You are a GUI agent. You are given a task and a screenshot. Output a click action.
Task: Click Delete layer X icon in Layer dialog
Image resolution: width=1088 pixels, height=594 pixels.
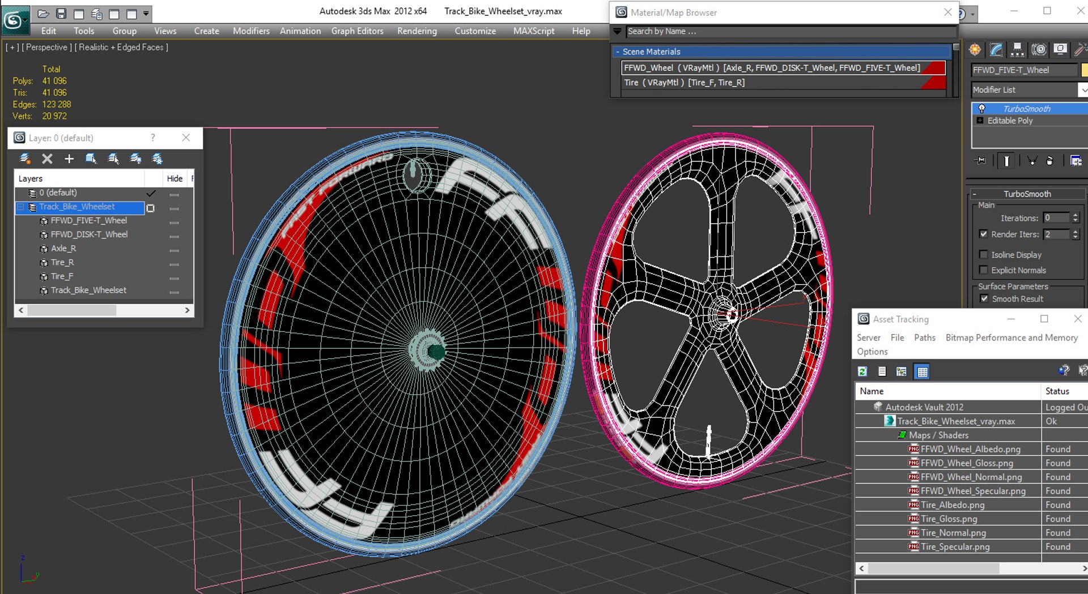coord(47,159)
